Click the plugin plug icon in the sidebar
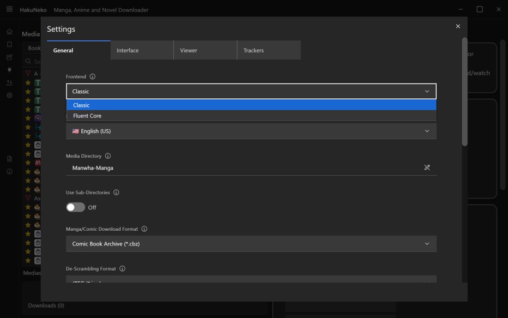The width and height of the screenshot is (508, 318). pos(9,70)
